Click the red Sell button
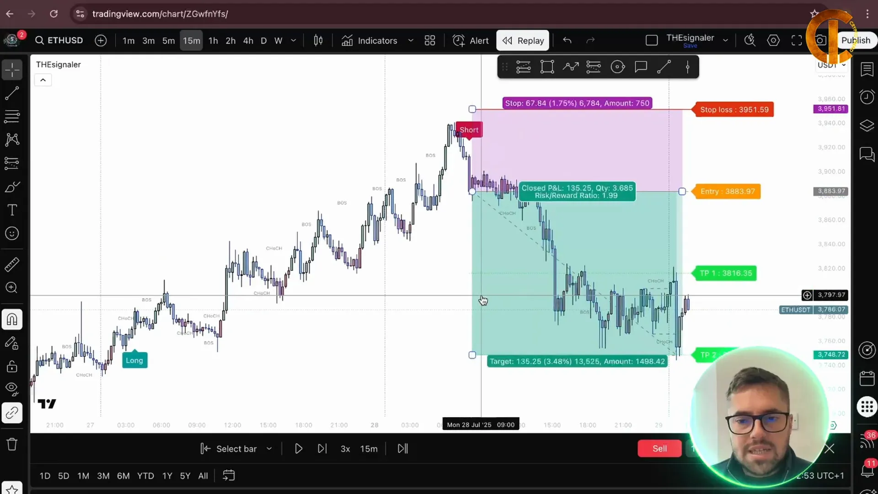Image resolution: width=878 pixels, height=494 pixels. coord(659,449)
